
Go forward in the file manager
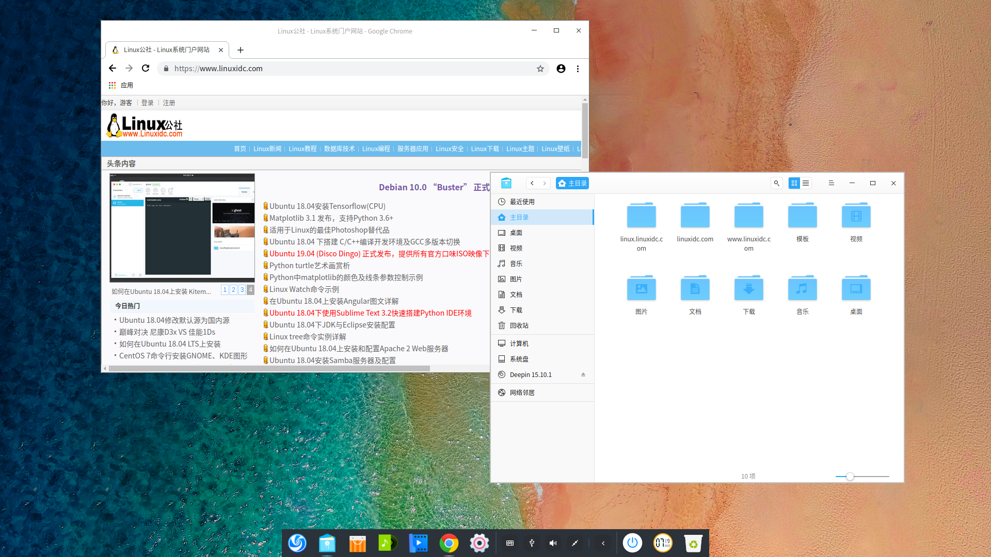click(544, 183)
